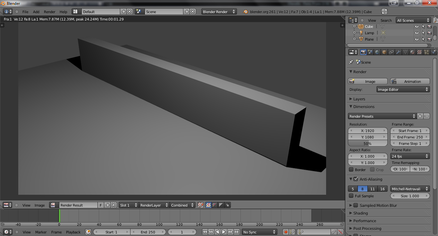Click the insert keyframe key icon
Image resolution: width=438 pixels, height=236 pixels.
click(334, 232)
